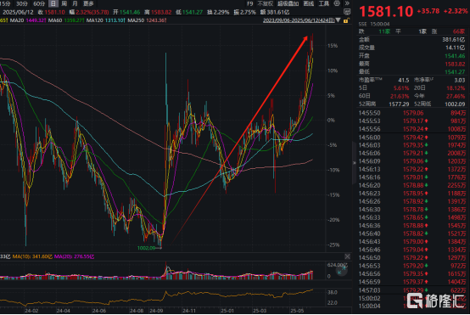Click the 最低 1541.27 low value in panel
Image resolution: width=470 pixels, height=315 pixels.
[x=455, y=72]
